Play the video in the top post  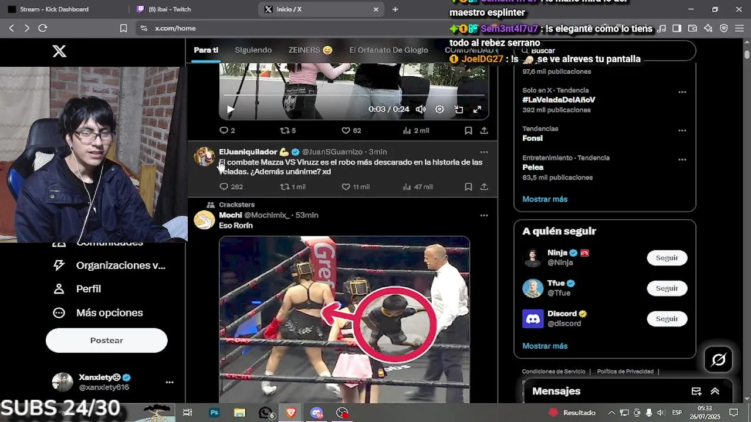click(231, 109)
